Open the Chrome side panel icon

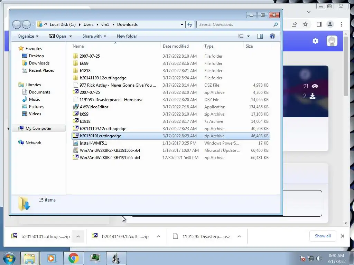tap(319, 24)
